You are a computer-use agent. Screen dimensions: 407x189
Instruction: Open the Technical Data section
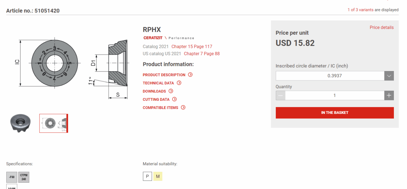pyautogui.click(x=158, y=83)
